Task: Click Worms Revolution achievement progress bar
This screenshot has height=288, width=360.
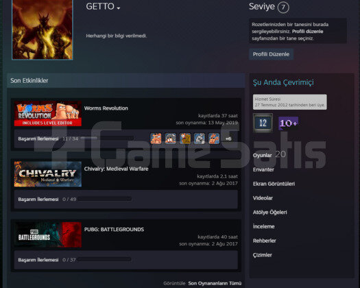Action: 107,139
